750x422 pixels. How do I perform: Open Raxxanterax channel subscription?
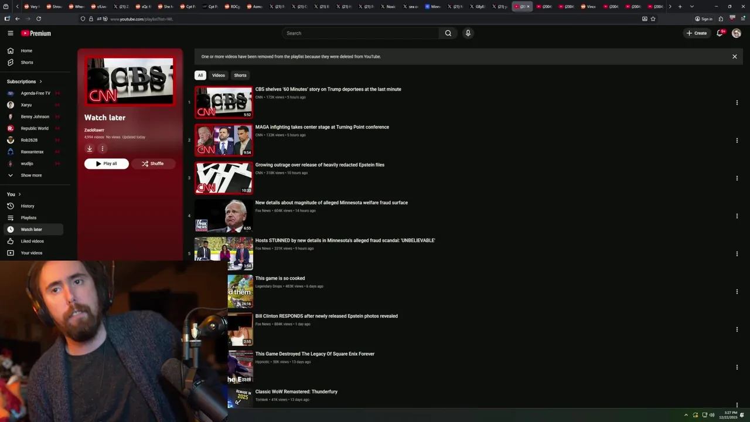click(33, 152)
